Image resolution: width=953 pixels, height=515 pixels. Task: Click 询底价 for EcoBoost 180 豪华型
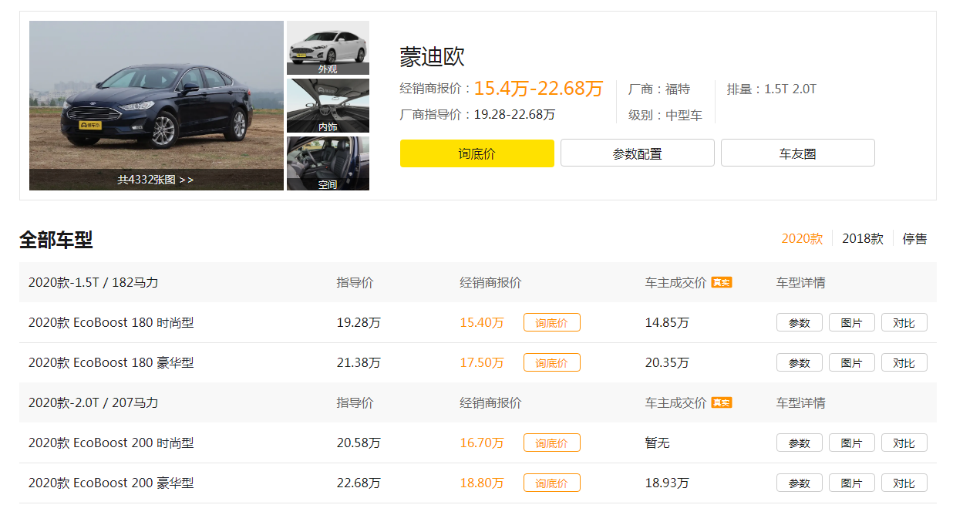[552, 362]
